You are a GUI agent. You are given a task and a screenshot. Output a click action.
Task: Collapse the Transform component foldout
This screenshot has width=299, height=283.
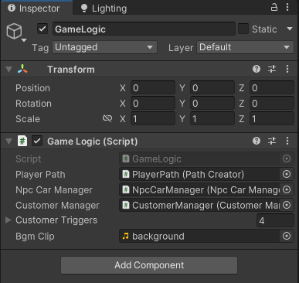[8, 70]
